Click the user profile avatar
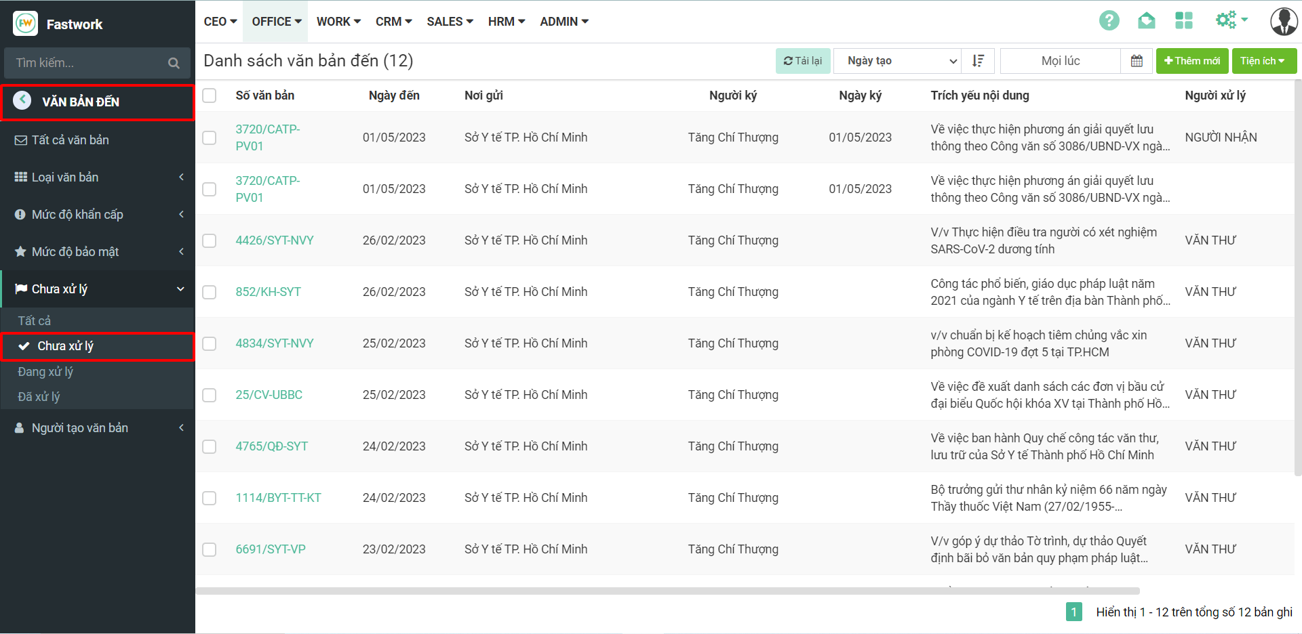Viewport: 1302px width, 634px height. pos(1283,22)
